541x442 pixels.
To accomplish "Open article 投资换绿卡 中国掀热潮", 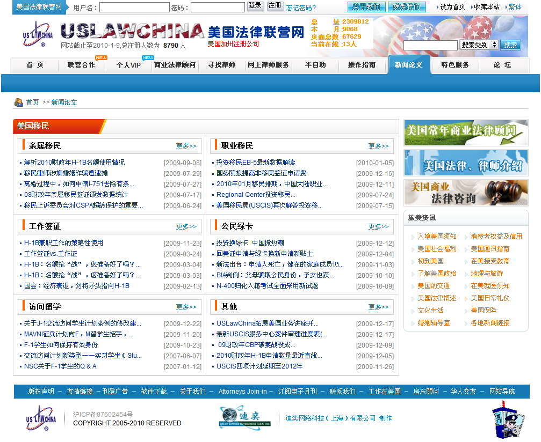I will tap(250, 243).
